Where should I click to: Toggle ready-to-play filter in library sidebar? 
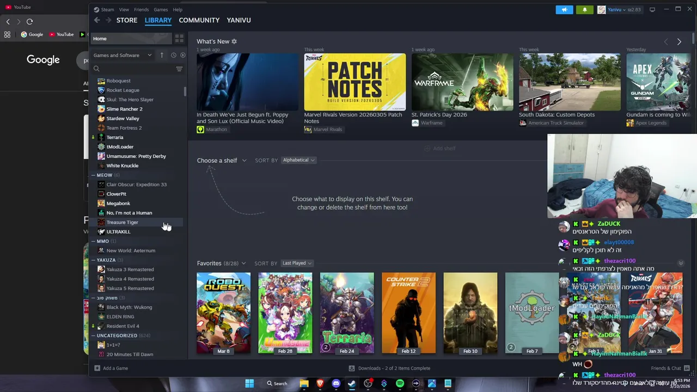point(183,55)
